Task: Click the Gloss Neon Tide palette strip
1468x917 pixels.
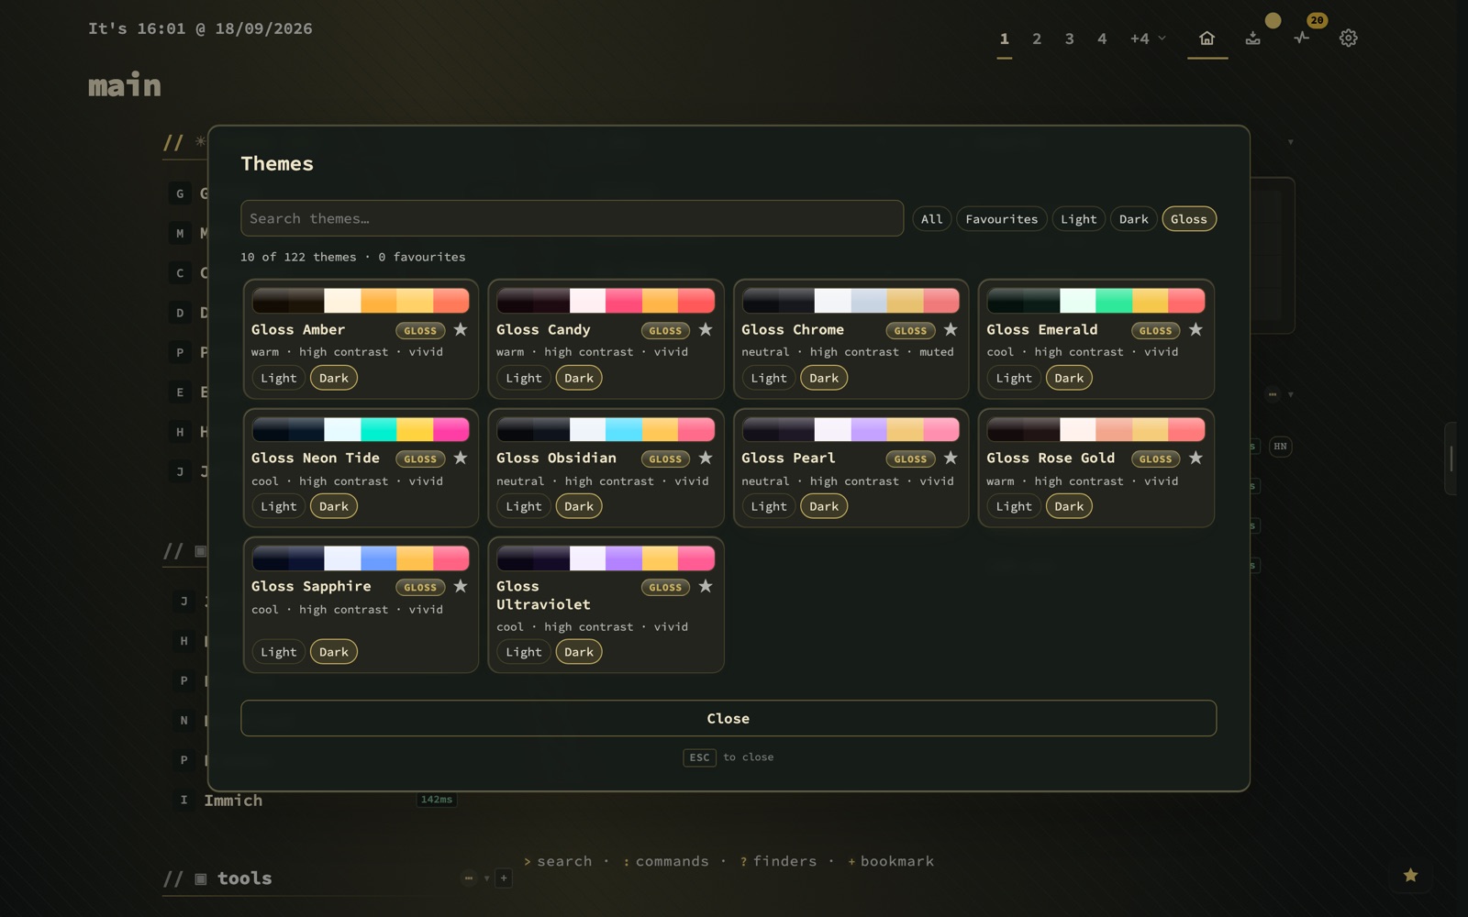Action: tap(361, 429)
